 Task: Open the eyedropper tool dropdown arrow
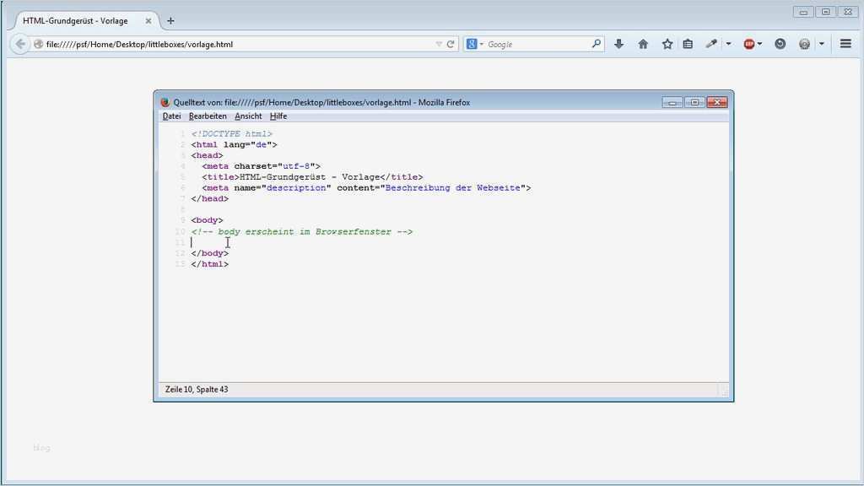point(728,44)
